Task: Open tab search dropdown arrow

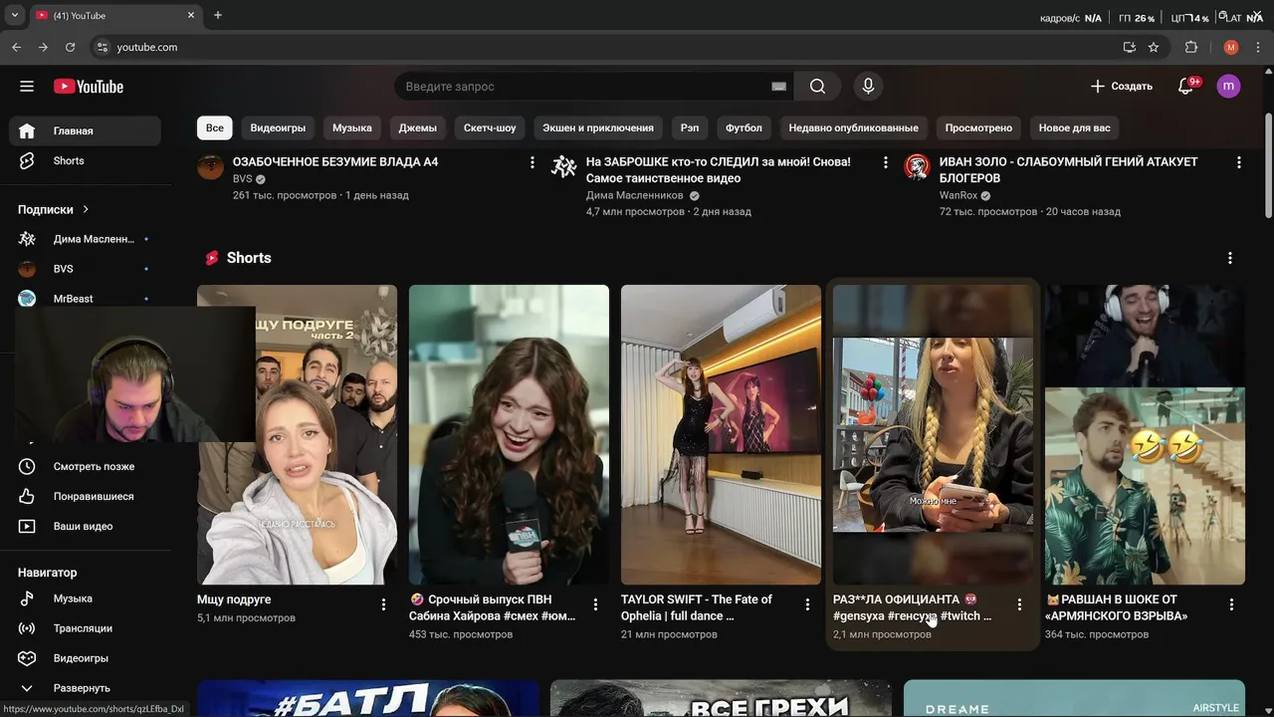Action: pyautogui.click(x=14, y=15)
